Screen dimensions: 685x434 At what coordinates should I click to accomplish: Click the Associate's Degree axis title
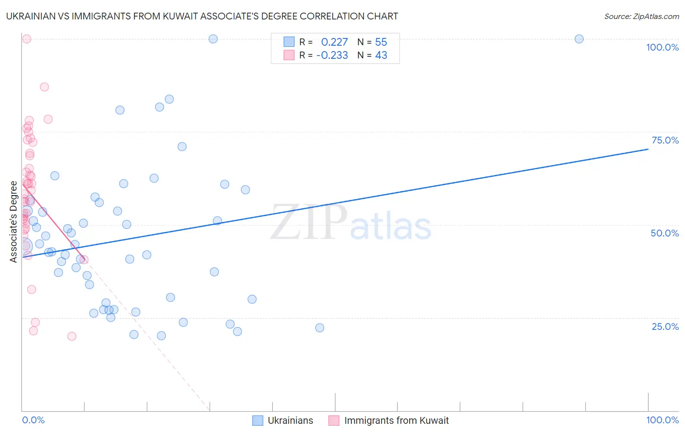[14, 222]
